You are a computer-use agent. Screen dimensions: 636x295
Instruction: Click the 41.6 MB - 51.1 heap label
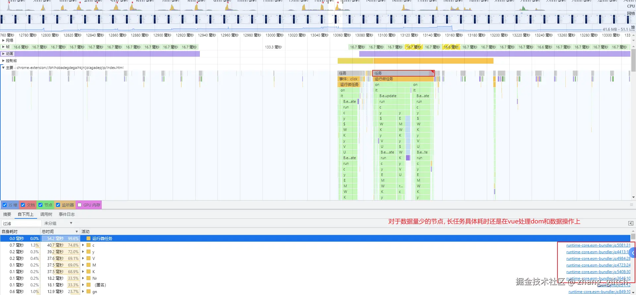(618, 29)
